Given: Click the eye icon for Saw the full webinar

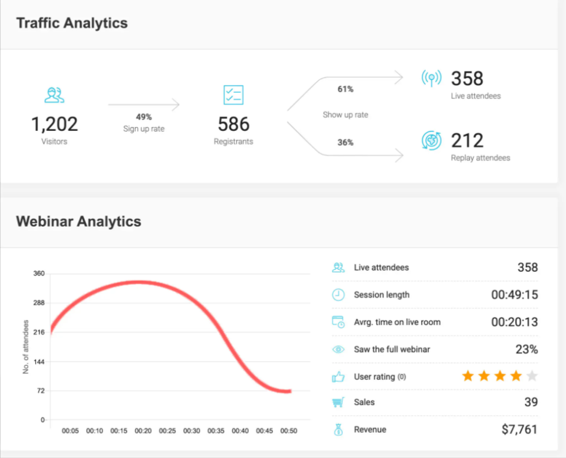Looking at the screenshot, I should 338,349.
